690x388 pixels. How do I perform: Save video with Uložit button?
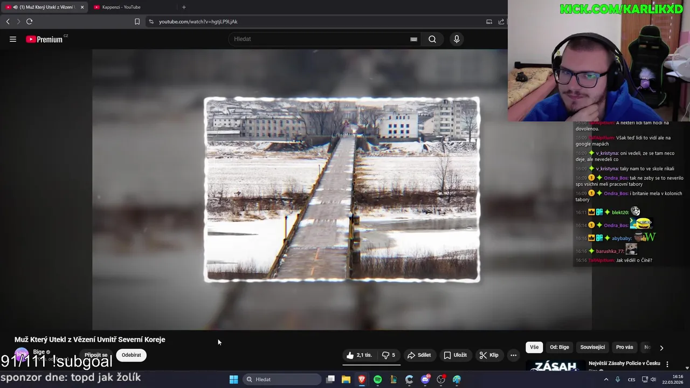[455, 355]
